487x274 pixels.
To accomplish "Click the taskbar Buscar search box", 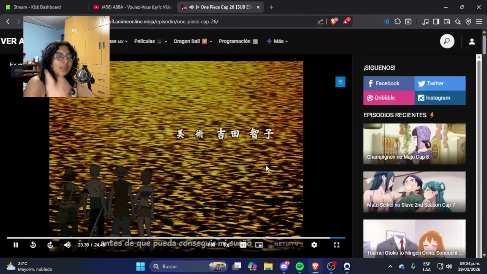I will pos(189,266).
